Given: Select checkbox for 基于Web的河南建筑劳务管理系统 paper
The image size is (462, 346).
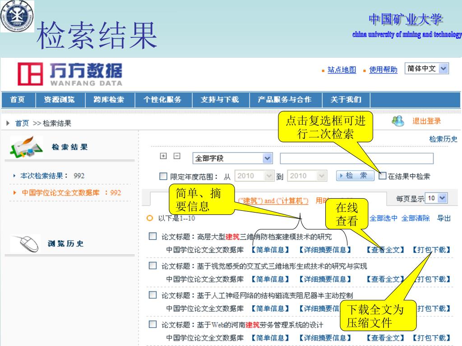Looking at the screenshot, I should [x=152, y=324].
